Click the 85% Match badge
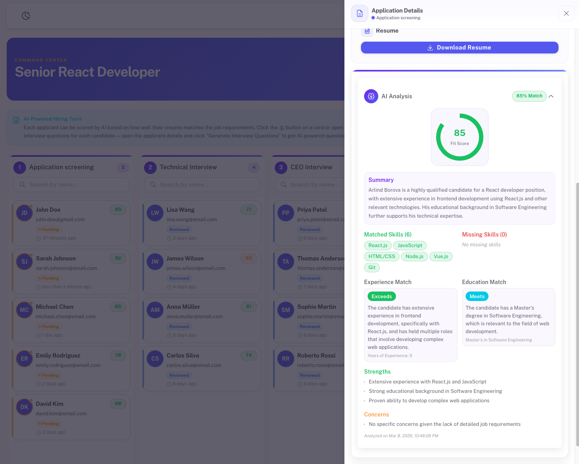Image resolution: width=579 pixels, height=464 pixels. coord(529,96)
